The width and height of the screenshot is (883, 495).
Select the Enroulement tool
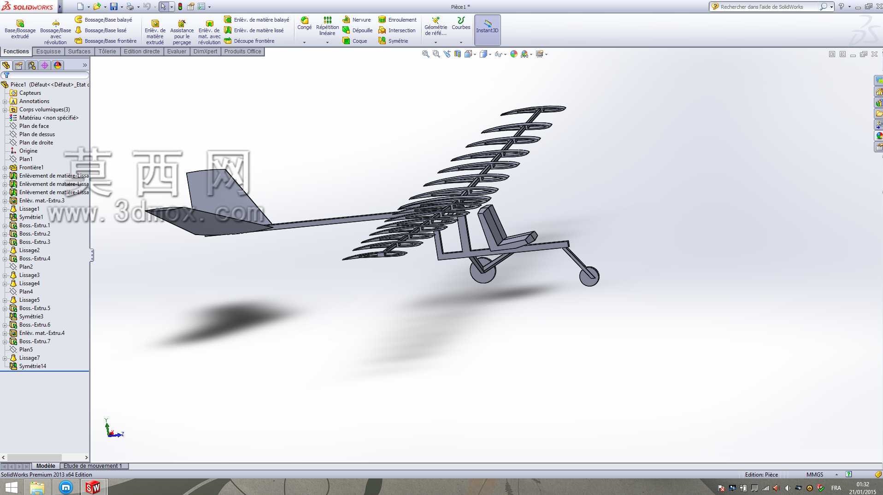pos(397,20)
